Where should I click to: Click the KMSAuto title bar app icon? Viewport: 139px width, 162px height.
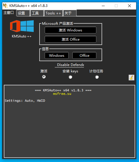[5, 6]
